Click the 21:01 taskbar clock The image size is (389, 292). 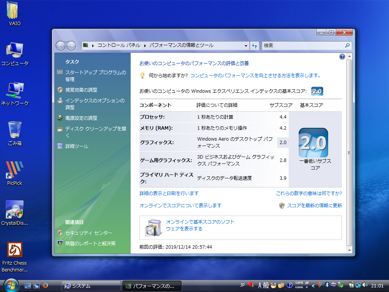[x=377, y=286]
